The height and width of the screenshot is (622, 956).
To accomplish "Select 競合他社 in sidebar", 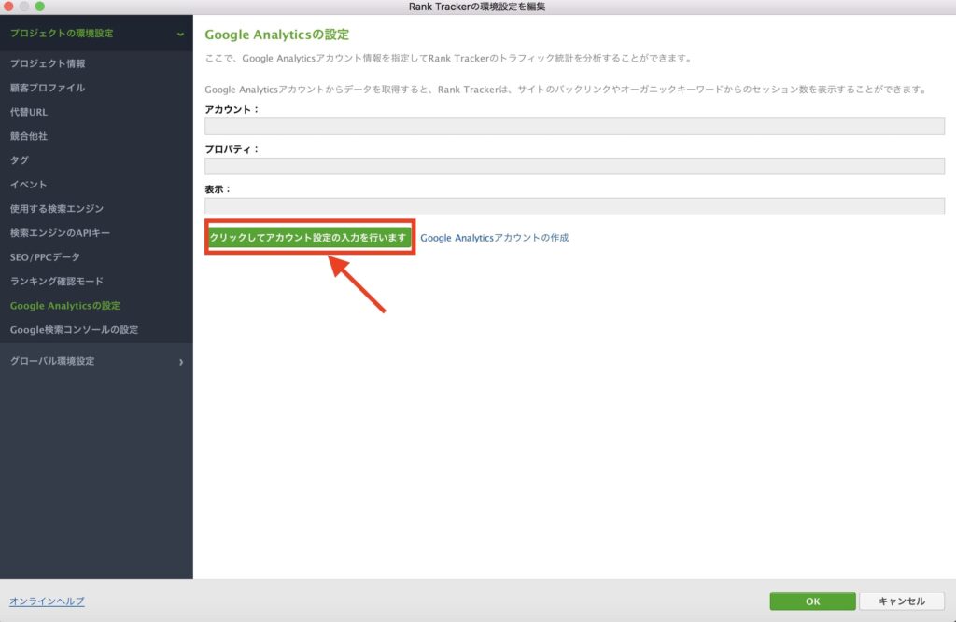I will [x=29, y=136].
